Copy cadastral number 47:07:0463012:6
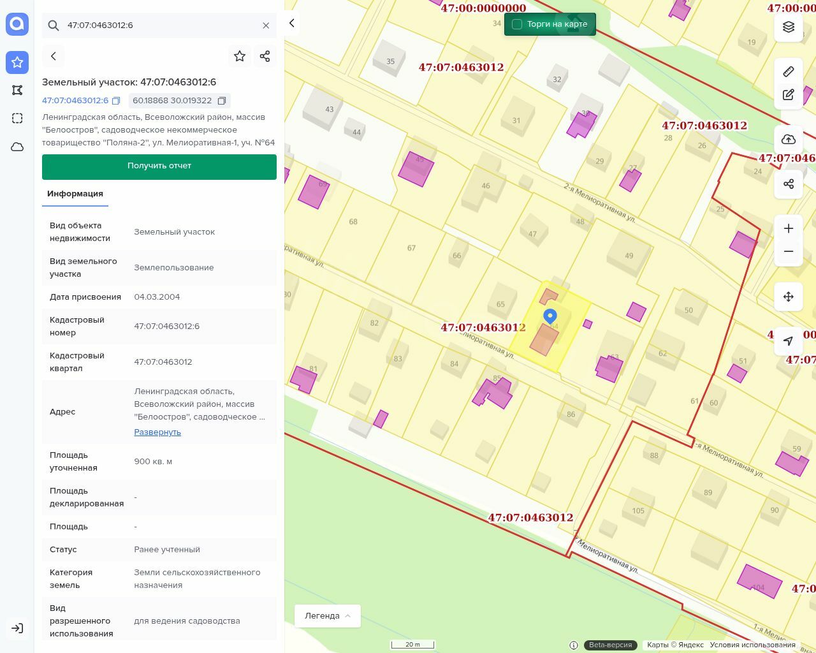Viewport: 816px width, 653px height. pyautogui.click(x=116, y=101)
